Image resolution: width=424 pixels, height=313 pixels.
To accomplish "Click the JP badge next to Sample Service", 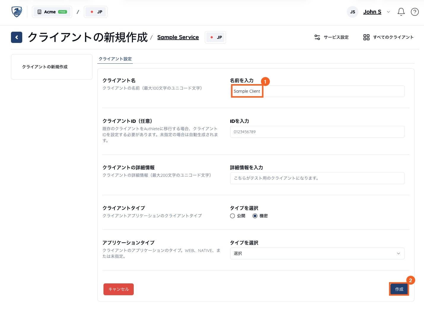I will tap(215, 37).
